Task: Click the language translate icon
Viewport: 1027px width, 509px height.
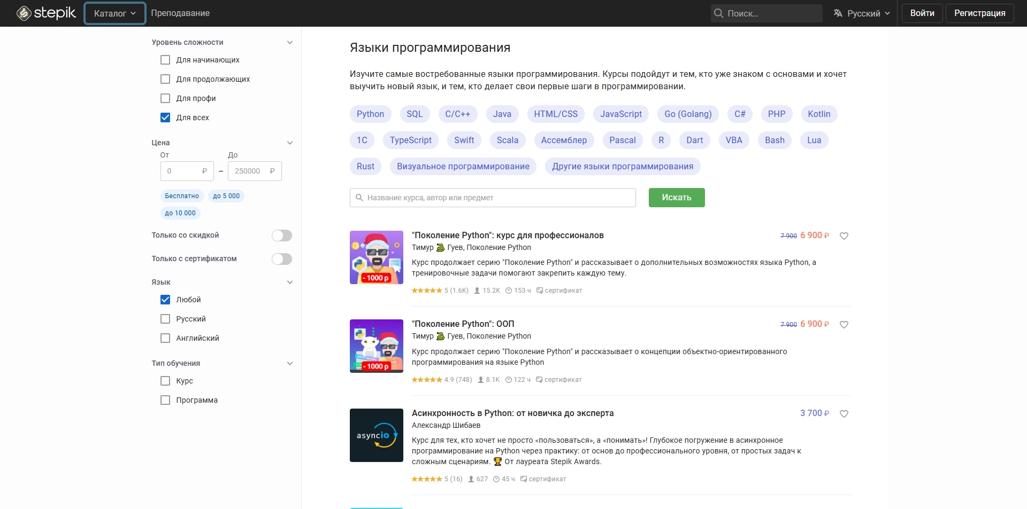Action: (838, 13)
